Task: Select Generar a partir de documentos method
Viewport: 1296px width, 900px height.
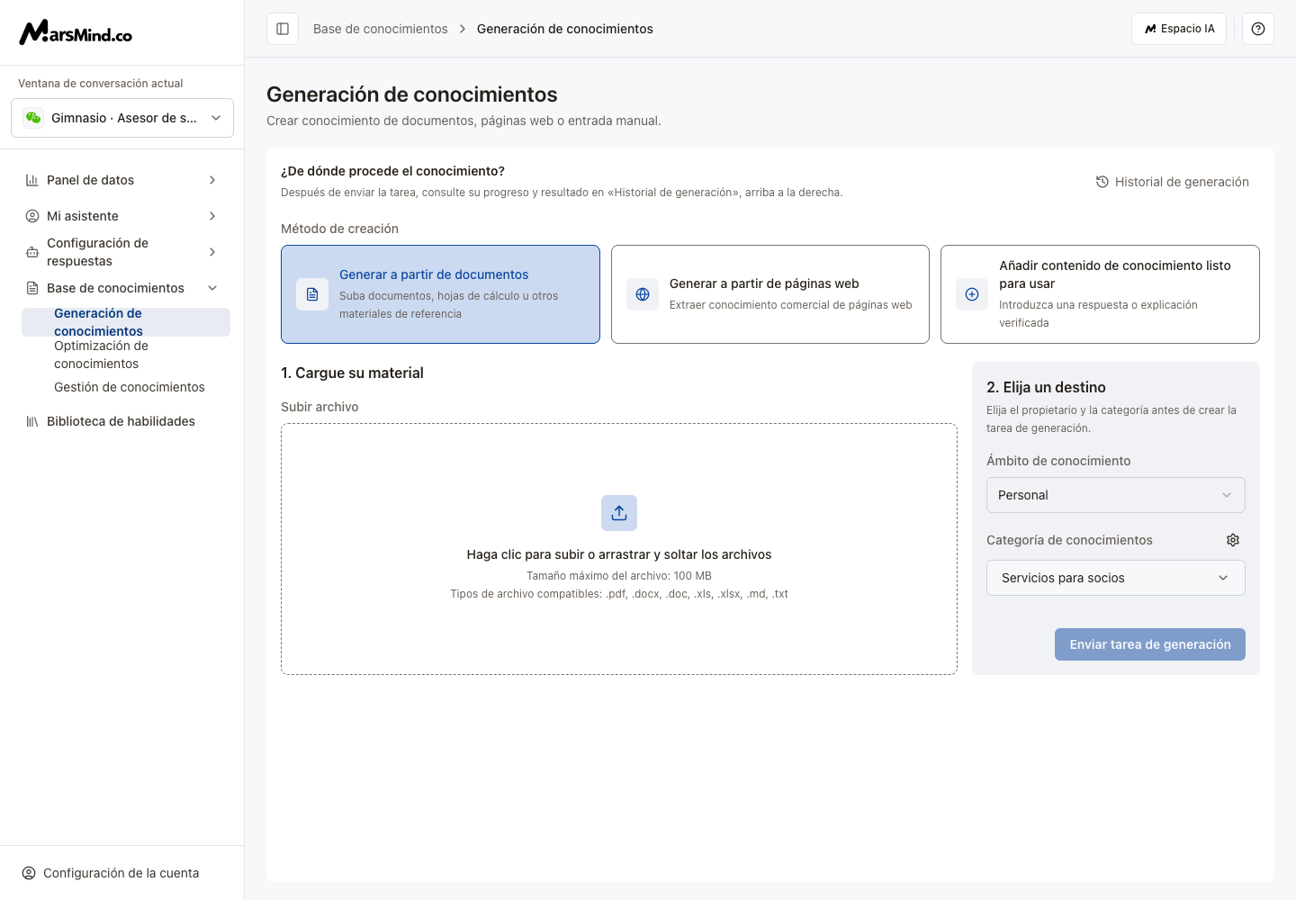Action: tap(440, 294)
